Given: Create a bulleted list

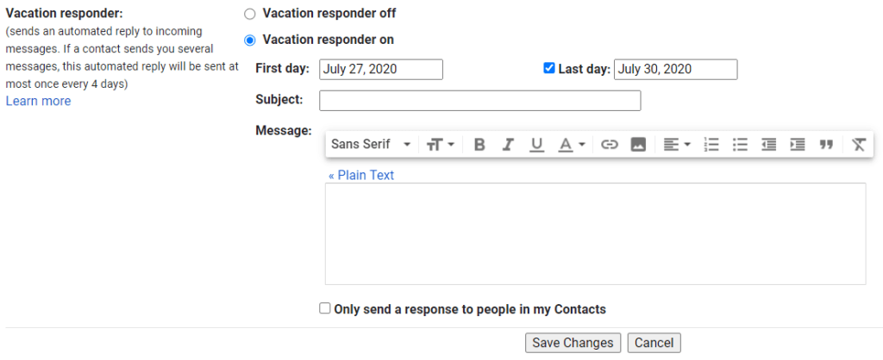Looking at the screenshot, I should click(740, 145).
